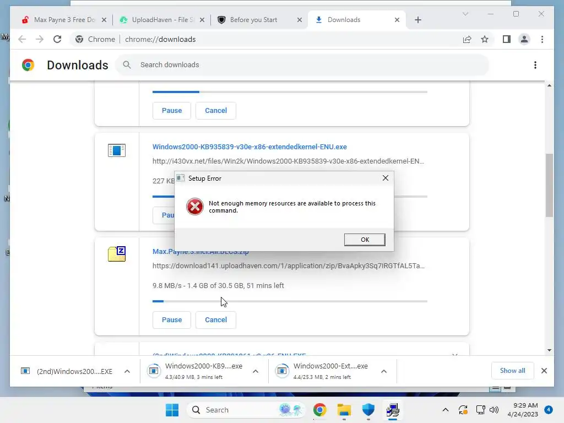This screenshot has height=423, width=564.
Task: Switch to Max Payne 3 Free Download tab
Action: (64, 20)
